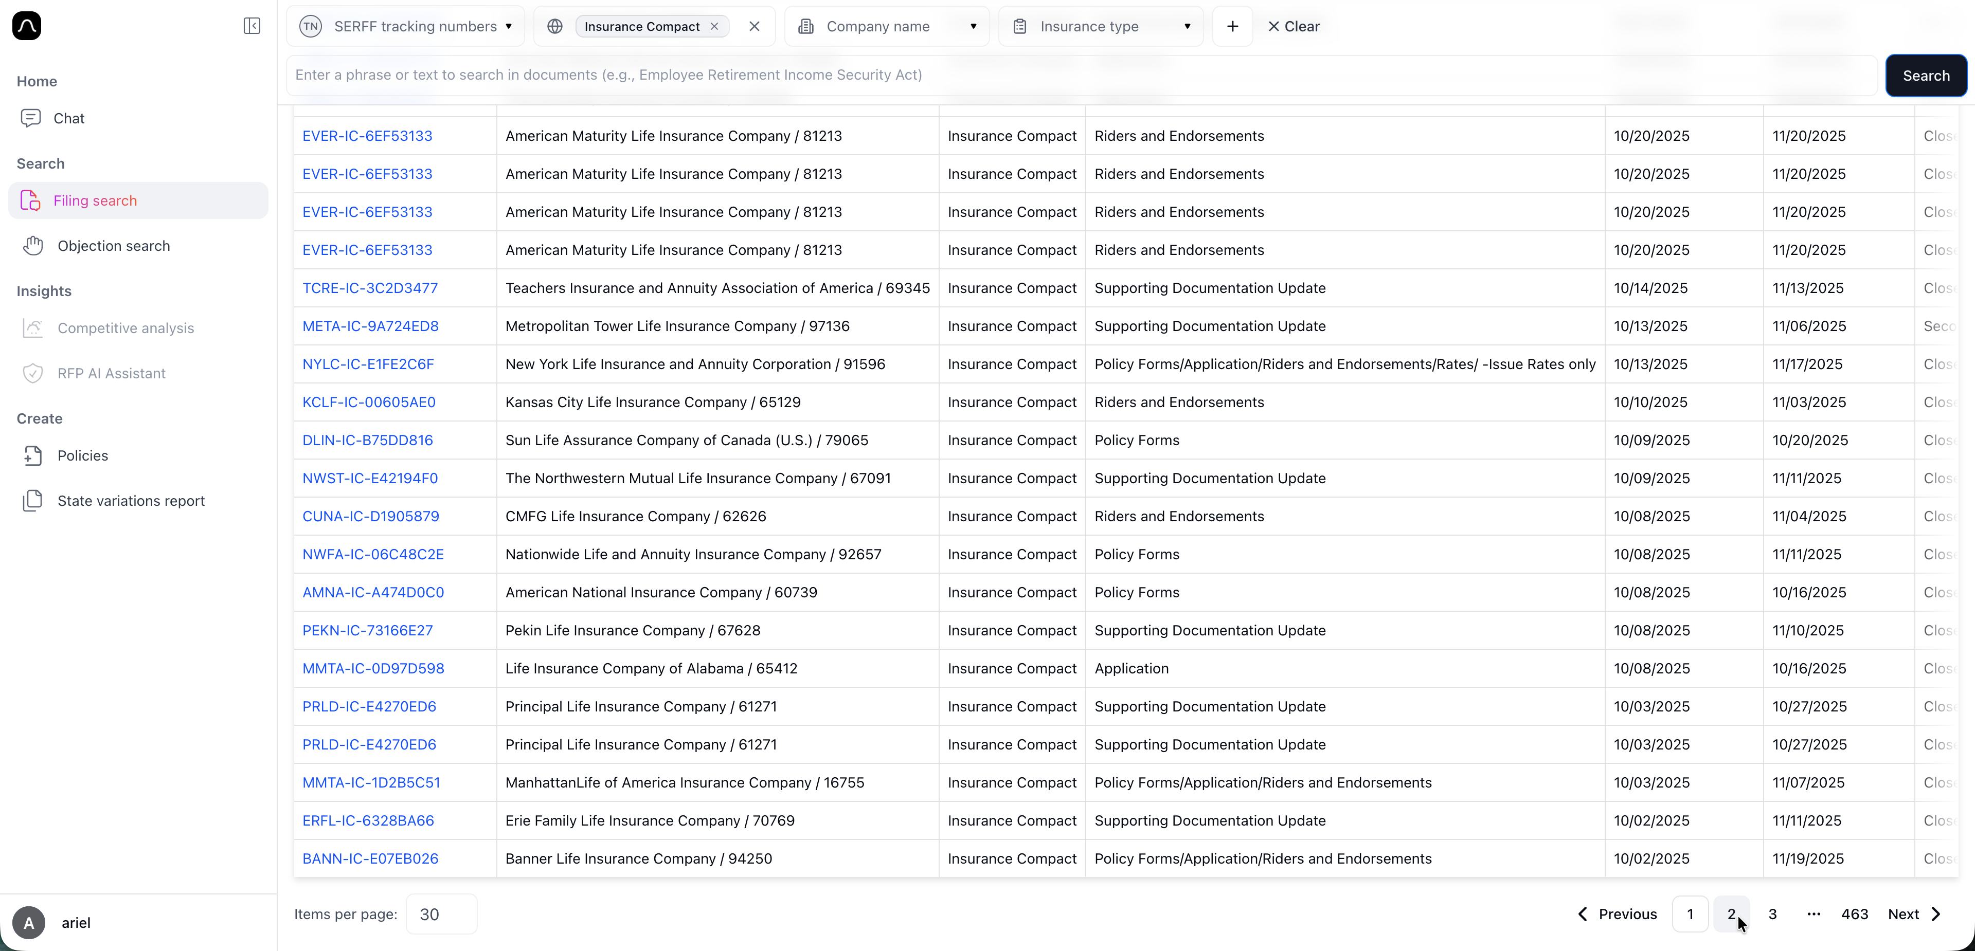Expand the Company name dropdown
Viewport: 1975px width, 951px height.
click(x=887, y=26)
